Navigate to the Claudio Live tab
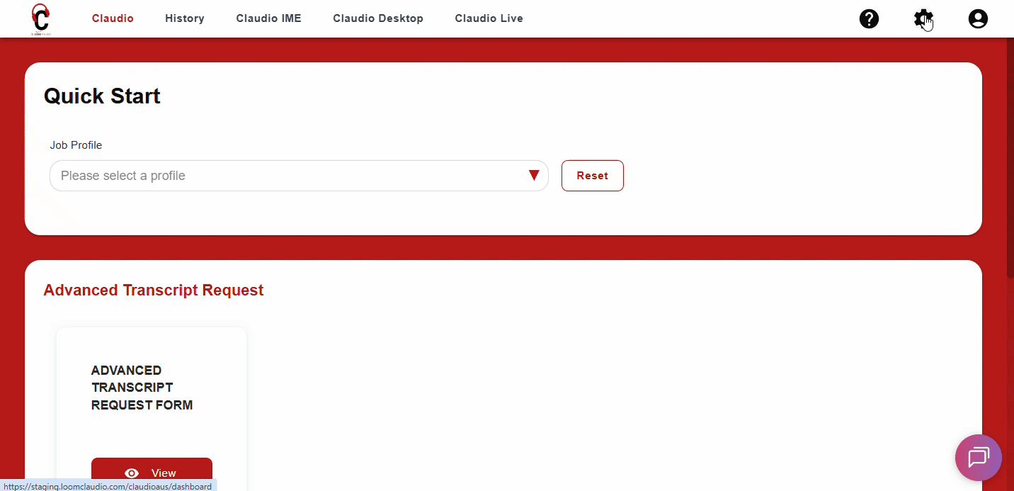1014x491 pixels. (489, 18)
